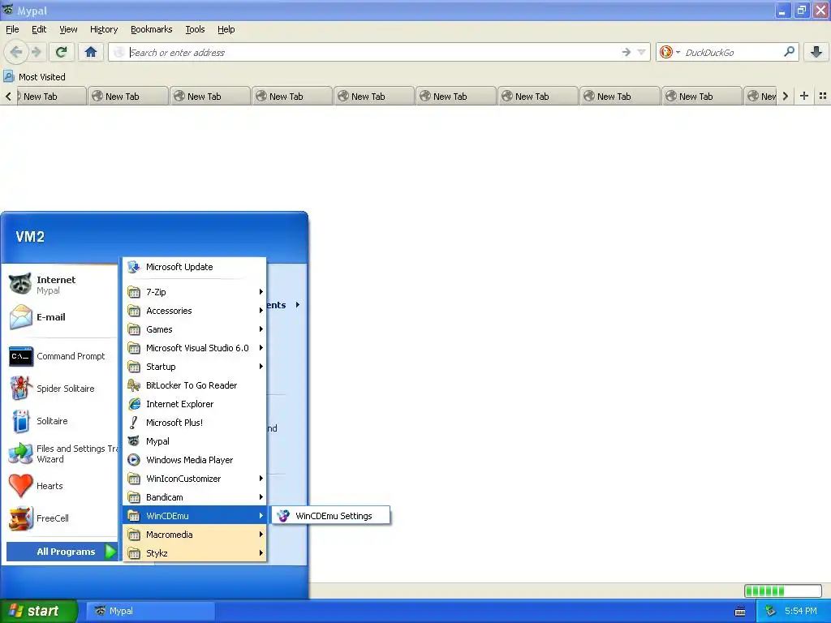Open Files and Settings Transfer Wizard

(61, 453)
